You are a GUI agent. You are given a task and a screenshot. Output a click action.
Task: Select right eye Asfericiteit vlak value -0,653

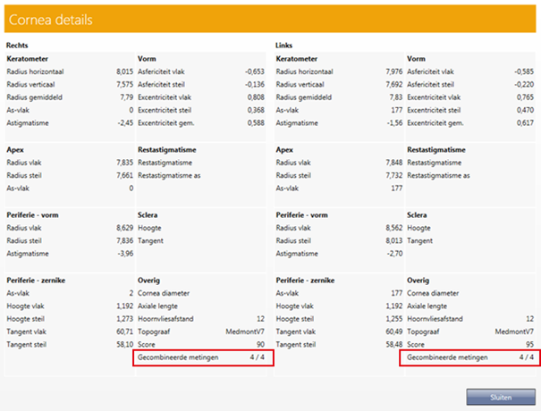[253, 70]
